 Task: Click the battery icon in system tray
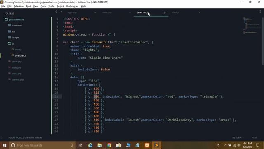coord(230,145)
